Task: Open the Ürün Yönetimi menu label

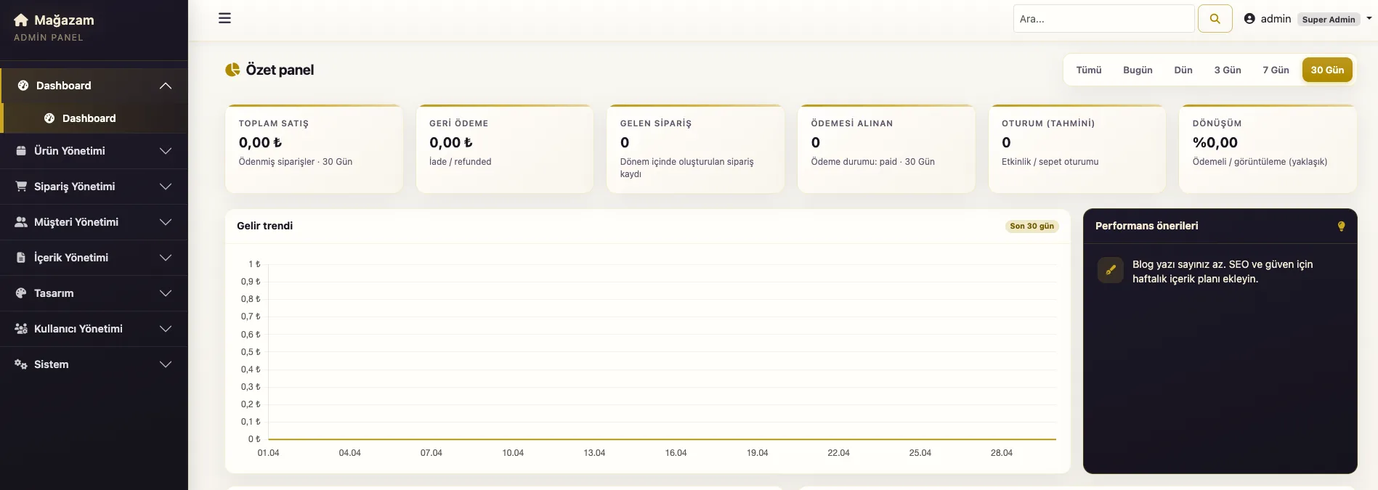Action: click(x=70, y=151)
